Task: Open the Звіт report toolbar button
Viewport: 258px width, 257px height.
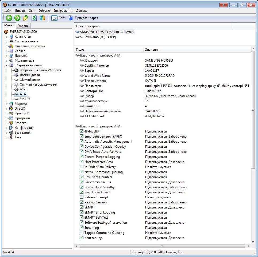Action: [58, 18]
